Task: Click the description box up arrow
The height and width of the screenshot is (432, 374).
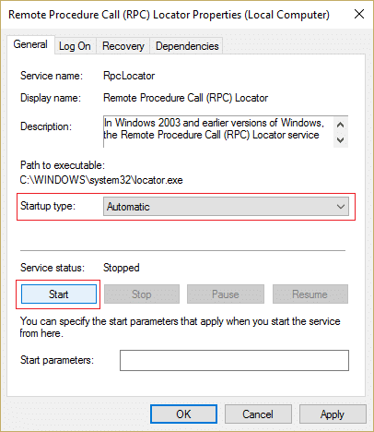Action: (x=340, y=125)
